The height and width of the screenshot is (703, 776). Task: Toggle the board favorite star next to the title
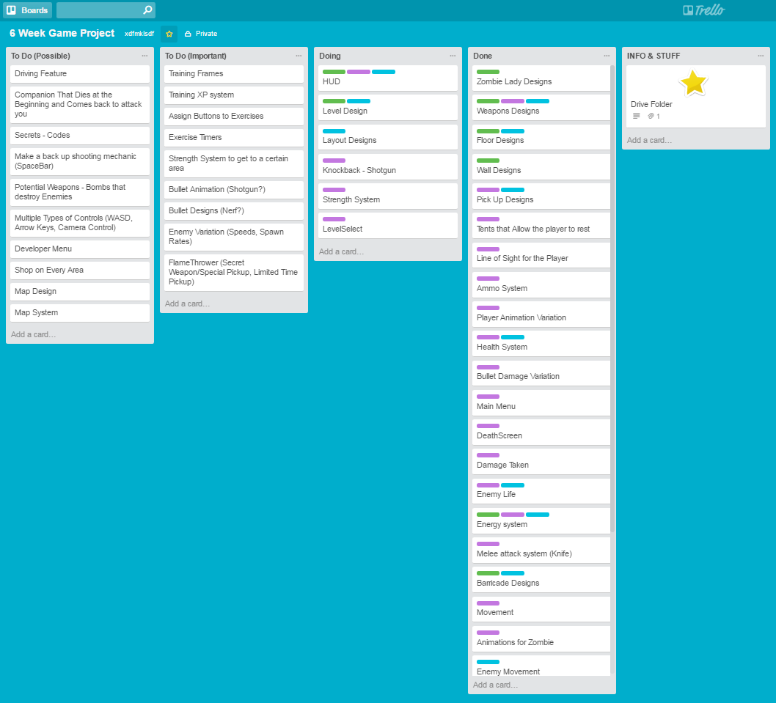click(168, 33)
